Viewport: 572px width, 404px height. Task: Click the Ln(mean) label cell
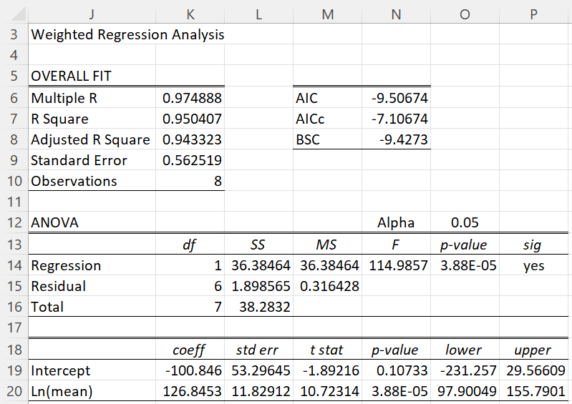pyautogui.click(x=92, y=391)
